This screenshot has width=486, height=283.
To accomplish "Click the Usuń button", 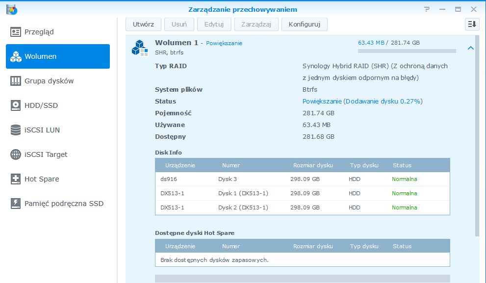I will [179, 24].
